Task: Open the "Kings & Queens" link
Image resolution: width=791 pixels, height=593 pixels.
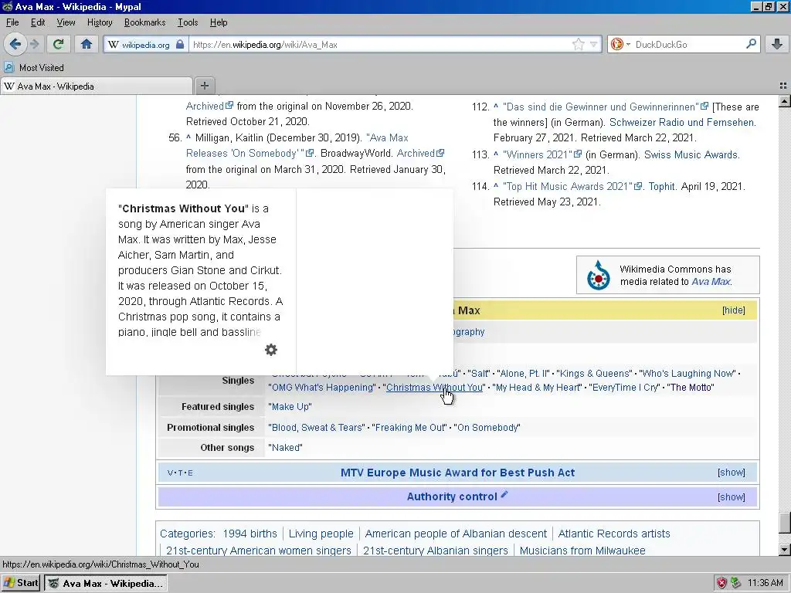Action: tap(596, 373)
